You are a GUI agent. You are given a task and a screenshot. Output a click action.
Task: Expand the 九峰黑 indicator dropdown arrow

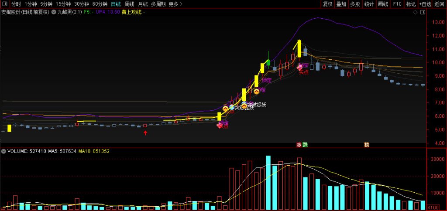54,12
